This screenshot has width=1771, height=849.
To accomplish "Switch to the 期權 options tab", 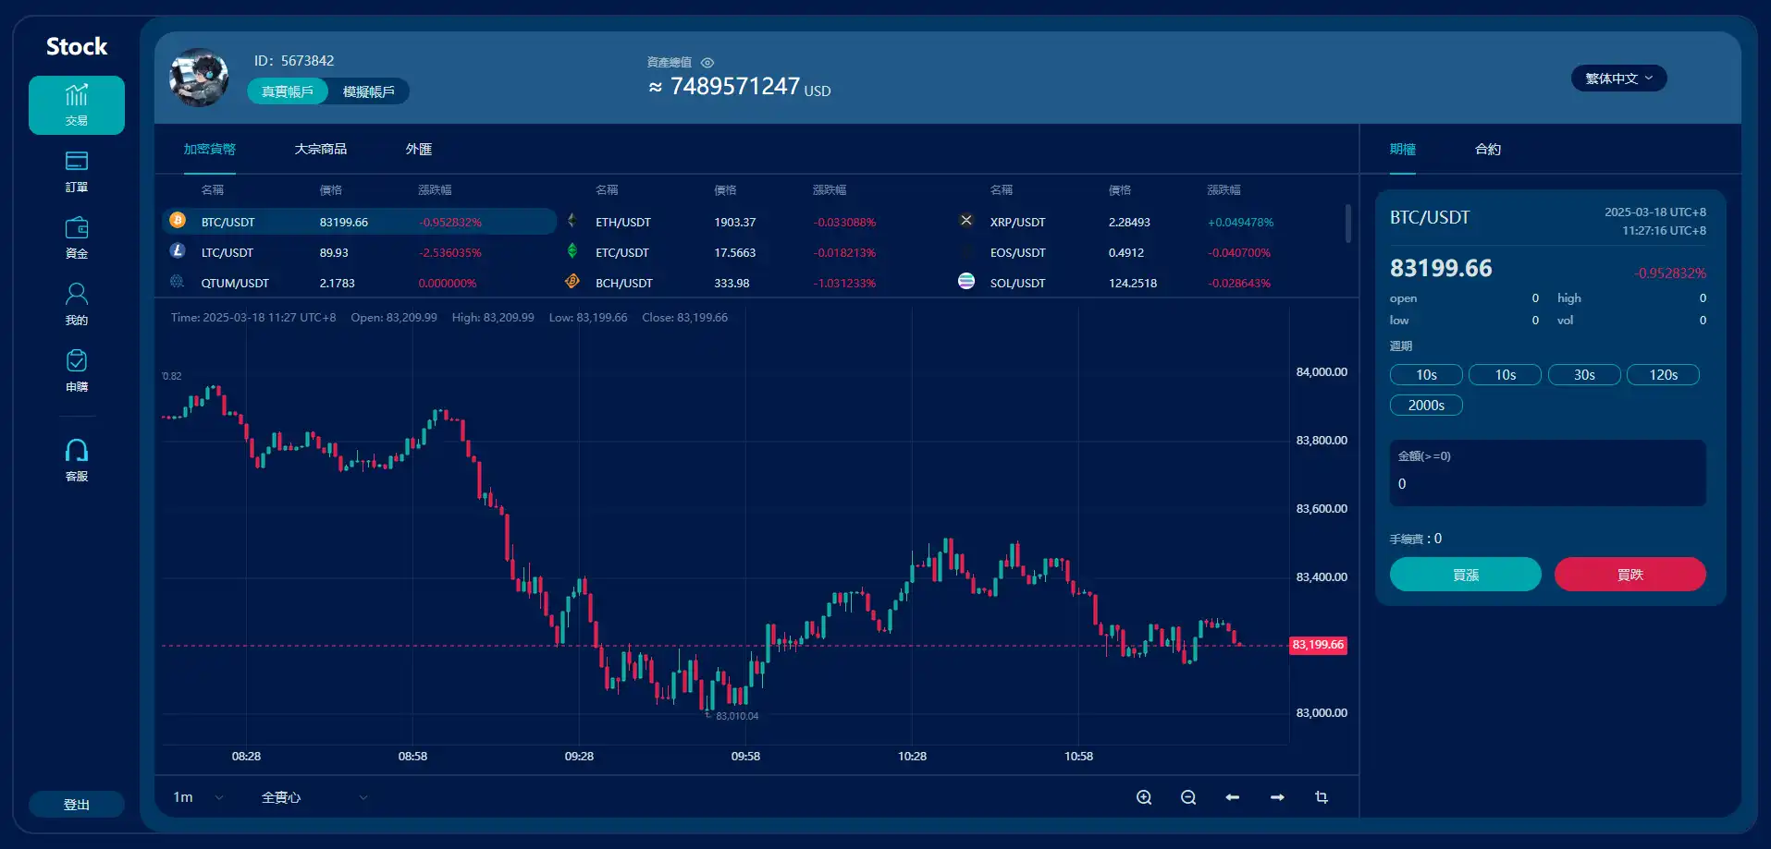I will pos(1402,149).
